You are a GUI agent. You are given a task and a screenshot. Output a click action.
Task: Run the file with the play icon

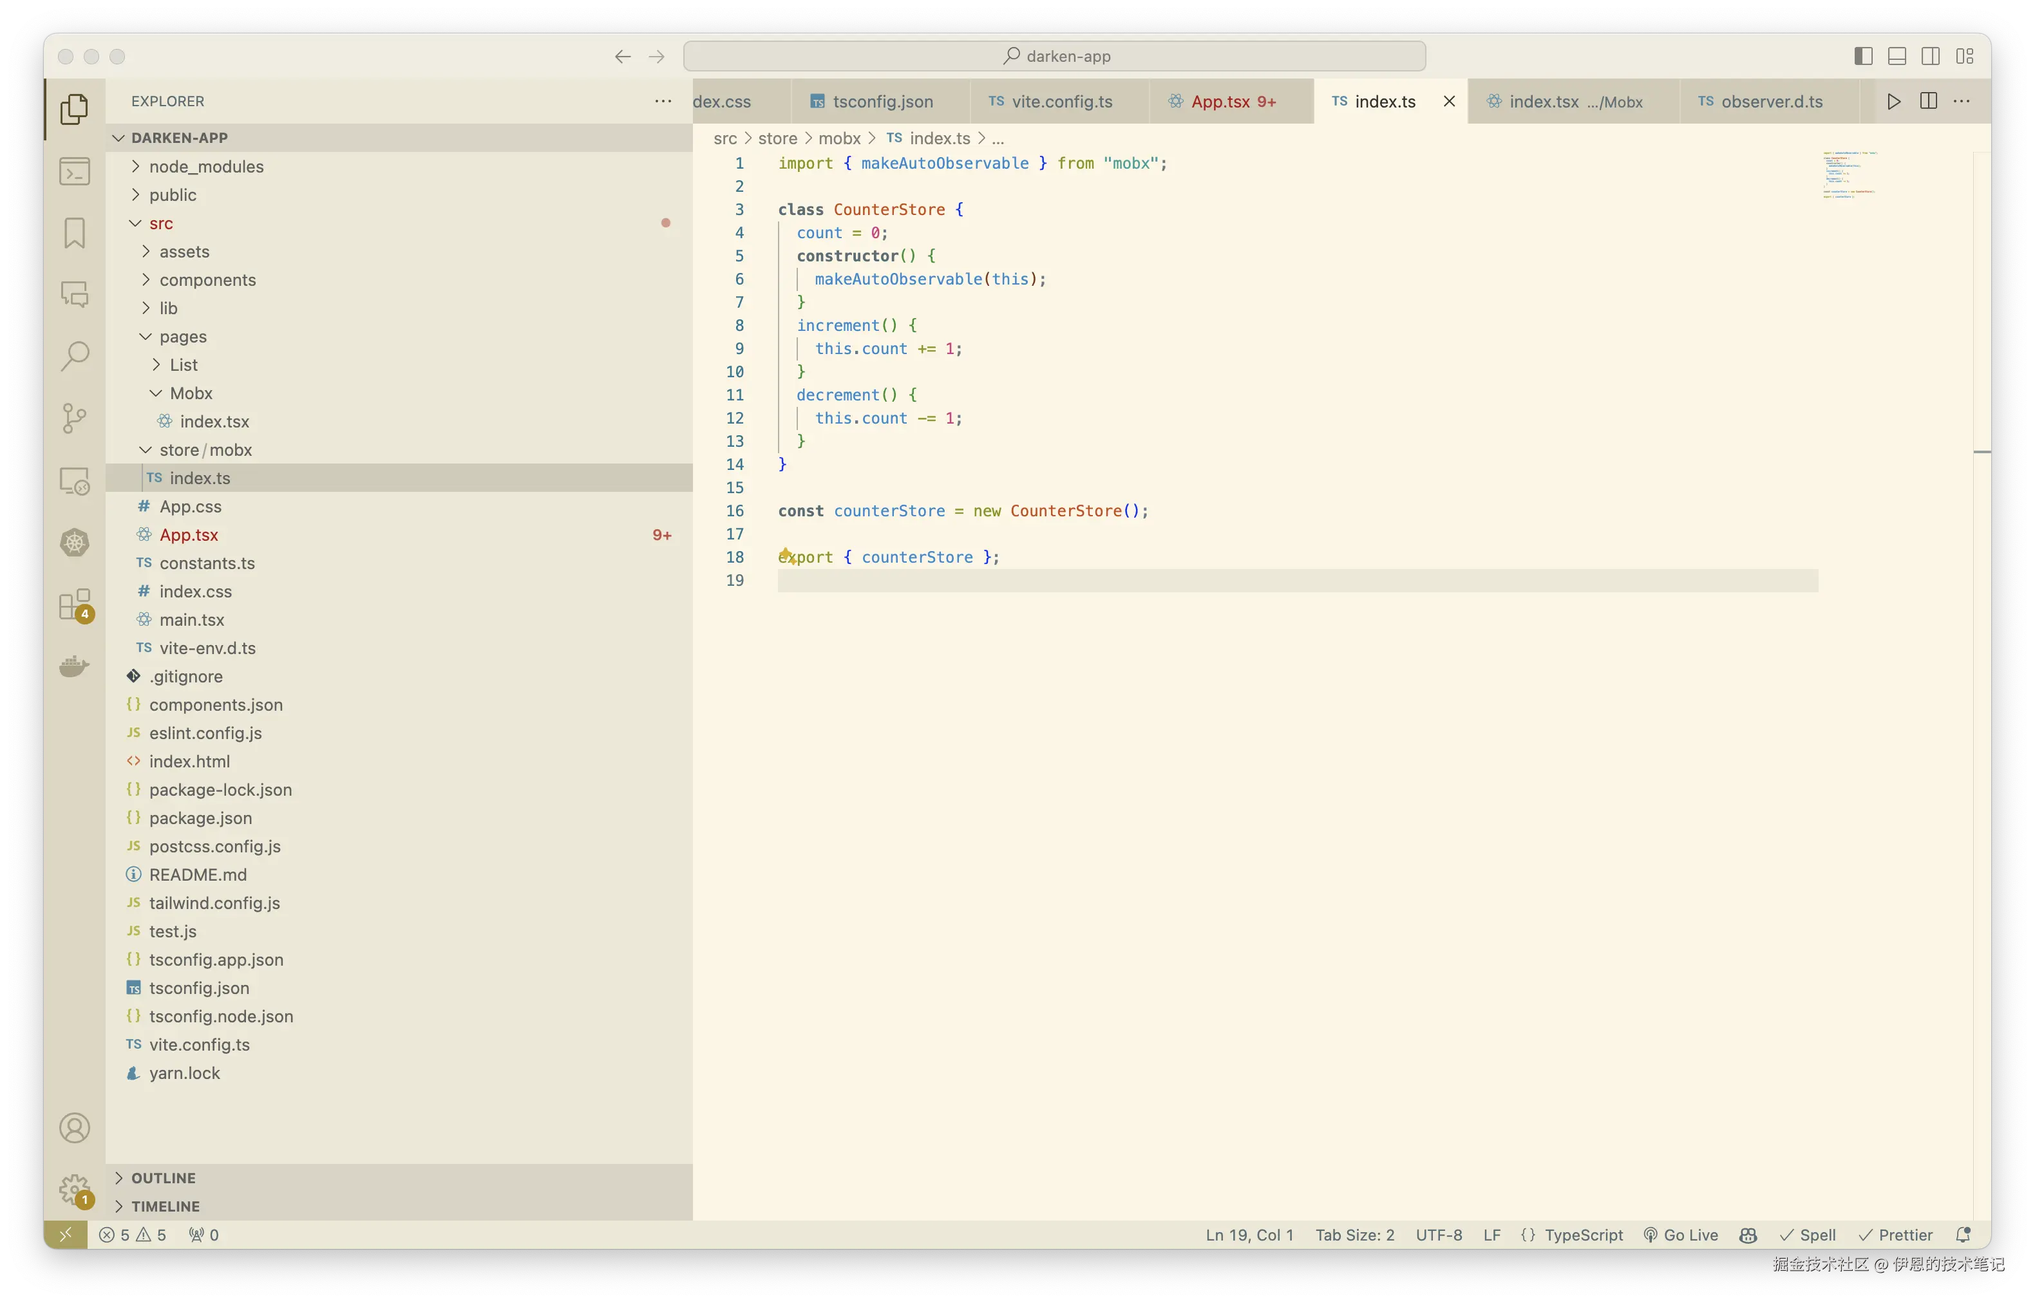point(1894,100)
